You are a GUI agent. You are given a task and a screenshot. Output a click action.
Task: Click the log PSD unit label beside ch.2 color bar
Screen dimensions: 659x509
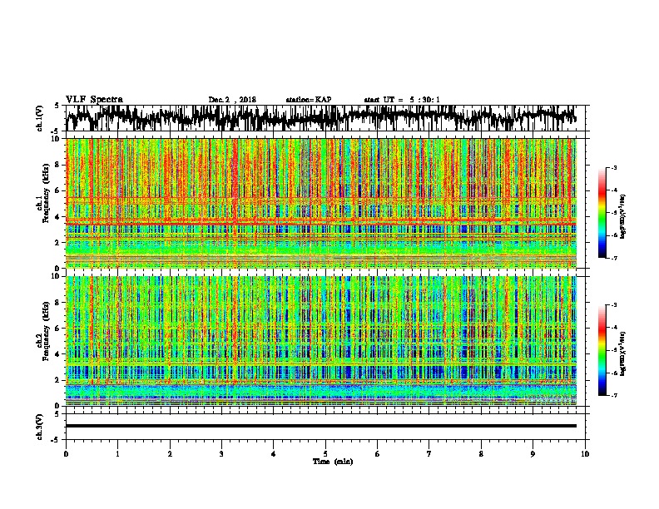(623, 353)
